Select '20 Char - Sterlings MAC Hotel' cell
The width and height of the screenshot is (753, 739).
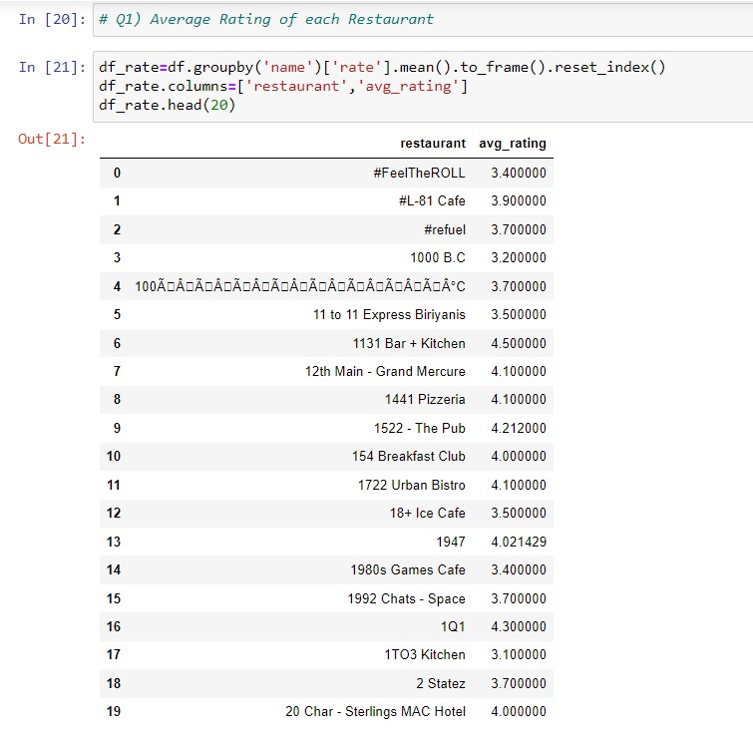(375, 711)
